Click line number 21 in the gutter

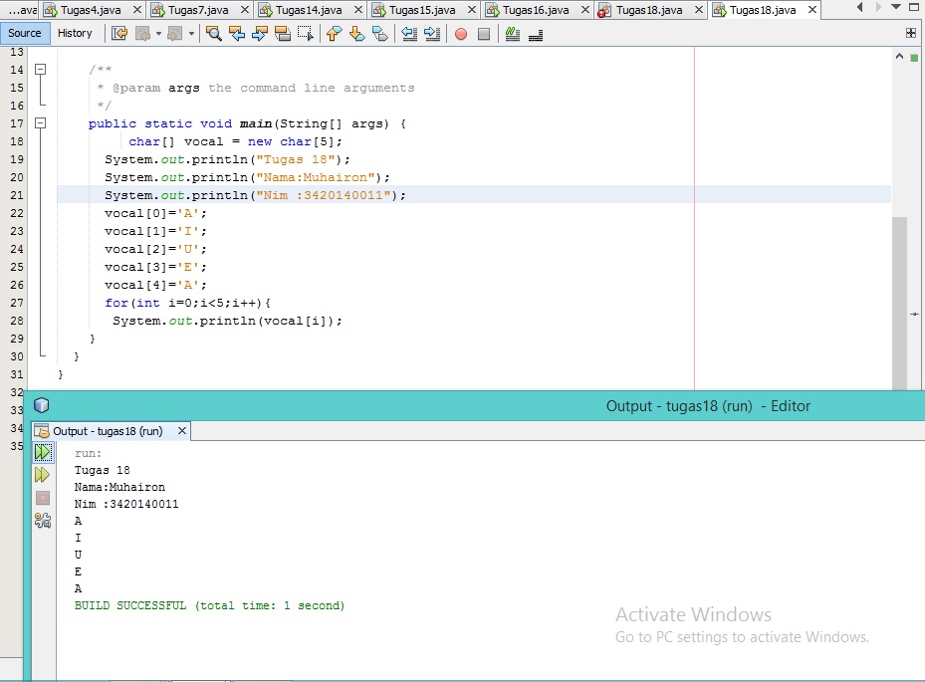click(x=17, y=195)
